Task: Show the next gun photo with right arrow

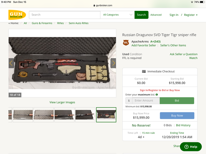Action: (x=113, y=63)
